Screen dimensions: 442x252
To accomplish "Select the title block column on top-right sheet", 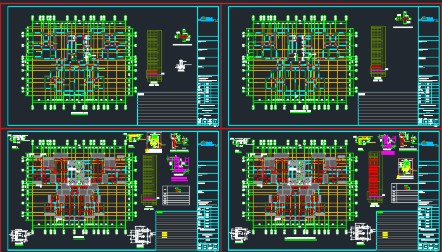I will click(x=429, y=66).
